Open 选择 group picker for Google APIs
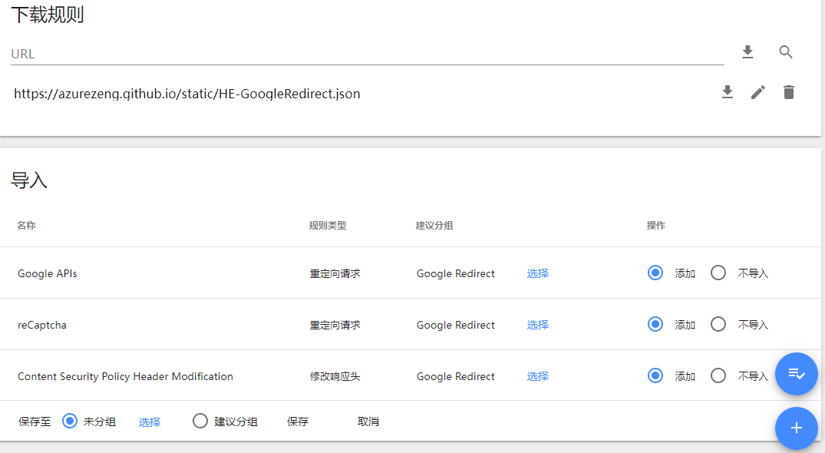825x453 pixels. (538, 273)
